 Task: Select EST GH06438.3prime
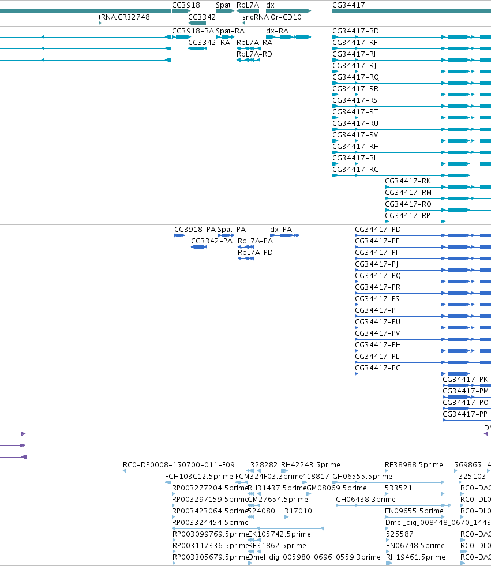[366, 500]
